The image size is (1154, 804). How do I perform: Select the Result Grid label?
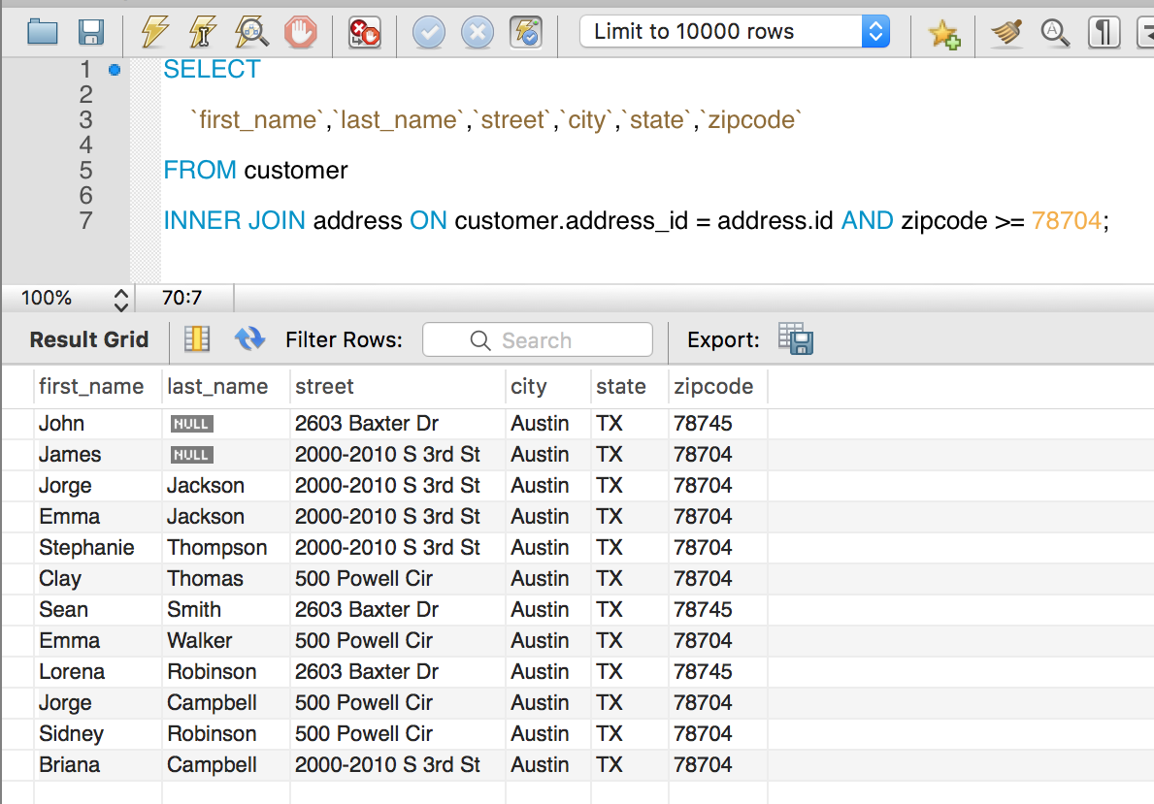tap(89, 339)
